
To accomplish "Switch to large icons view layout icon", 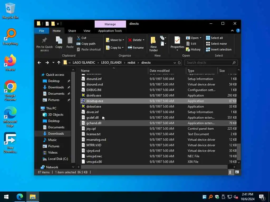I will pos(237,172).
